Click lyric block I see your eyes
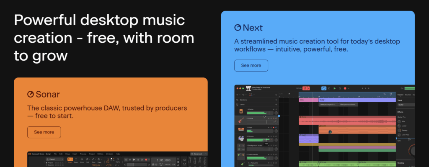 click(328, 104)
